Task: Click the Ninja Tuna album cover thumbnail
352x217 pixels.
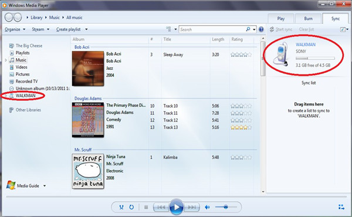Action: [x=88, y=171]
